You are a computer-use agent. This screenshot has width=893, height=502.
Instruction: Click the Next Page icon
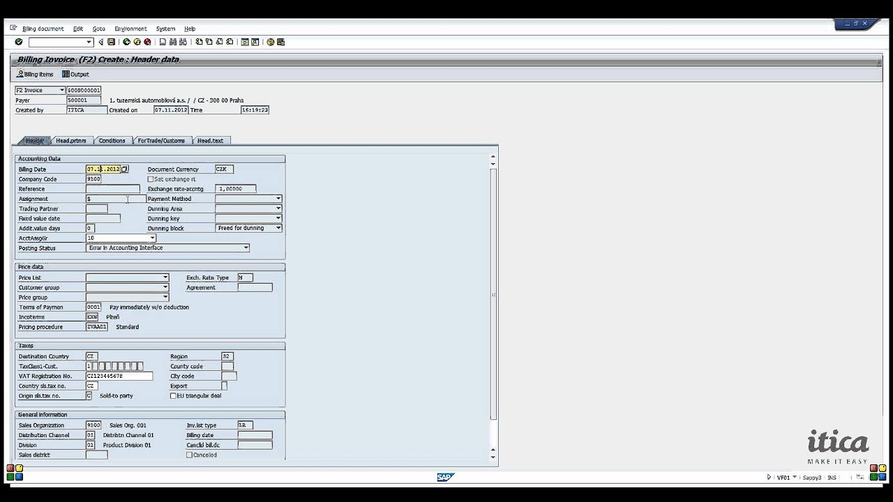220,42
